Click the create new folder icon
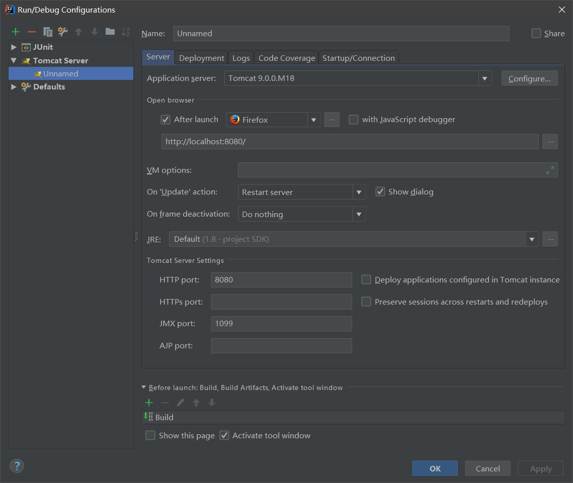Image resolution: width=573 pixels, height=483 pixels. coord(110,32)
